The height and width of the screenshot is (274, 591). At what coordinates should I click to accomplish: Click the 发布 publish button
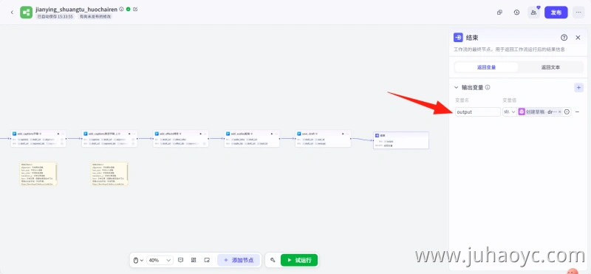pos(556,13)
